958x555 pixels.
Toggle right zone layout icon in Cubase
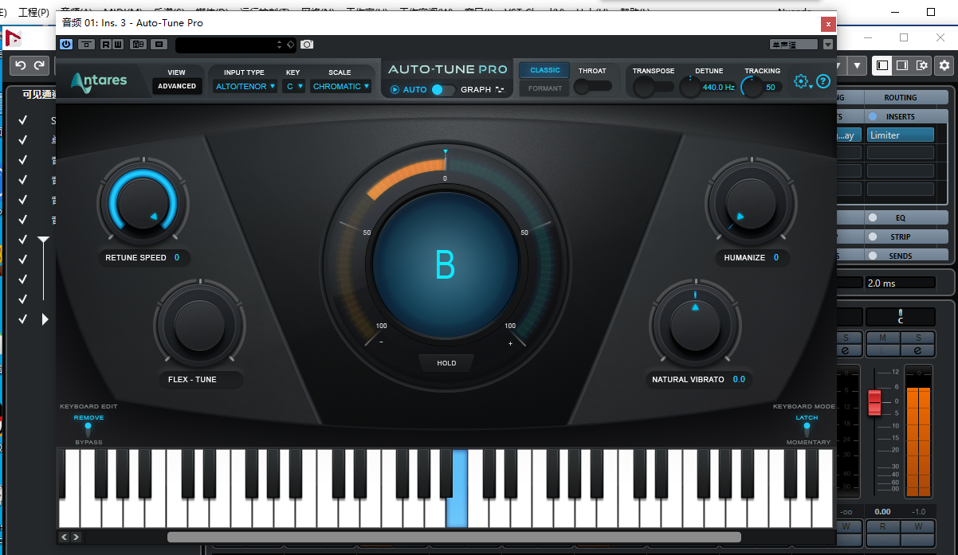[x=902, y=65]
